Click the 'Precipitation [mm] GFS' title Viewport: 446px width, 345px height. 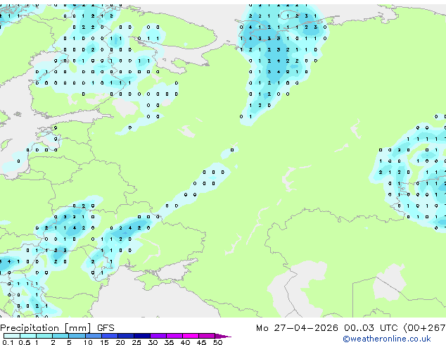coord(57,328)
